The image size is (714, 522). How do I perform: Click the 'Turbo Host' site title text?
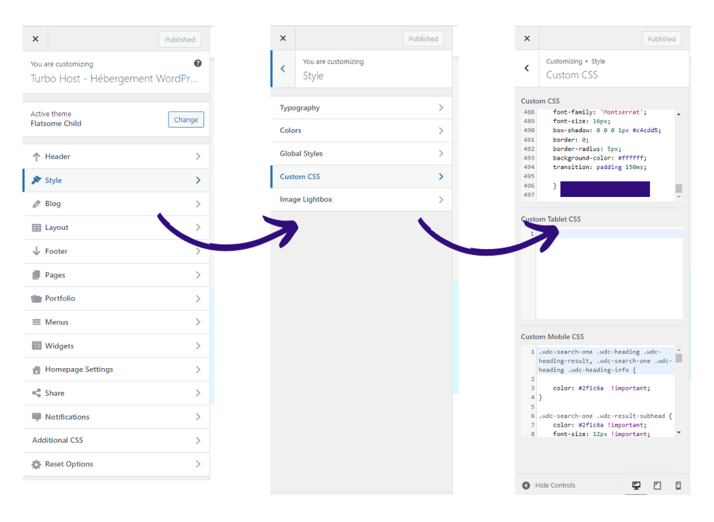coord(114,79)
